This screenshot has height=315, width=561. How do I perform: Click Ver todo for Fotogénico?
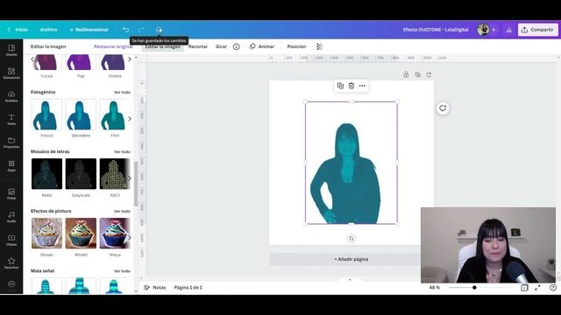point(122,92)
